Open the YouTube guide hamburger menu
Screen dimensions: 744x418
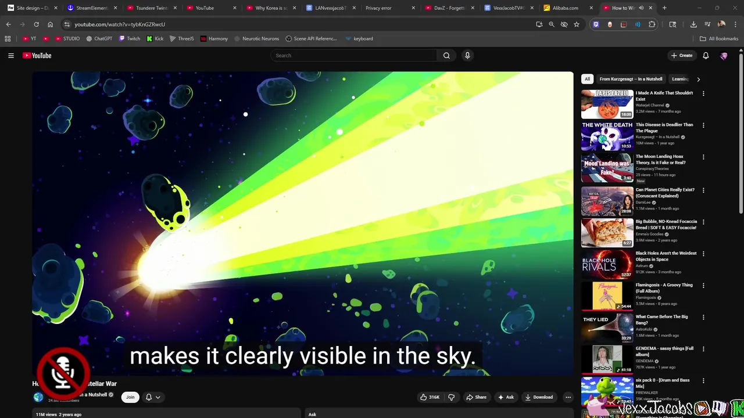tap(11, 55)
